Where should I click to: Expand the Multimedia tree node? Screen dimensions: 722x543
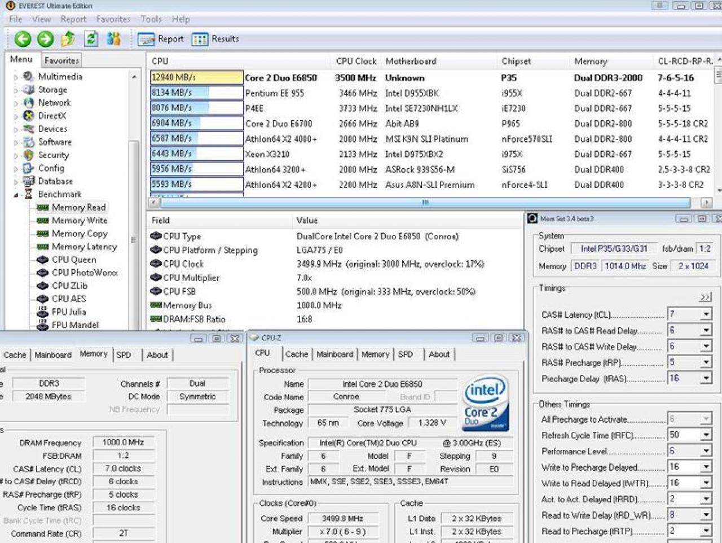click(16, 77)
